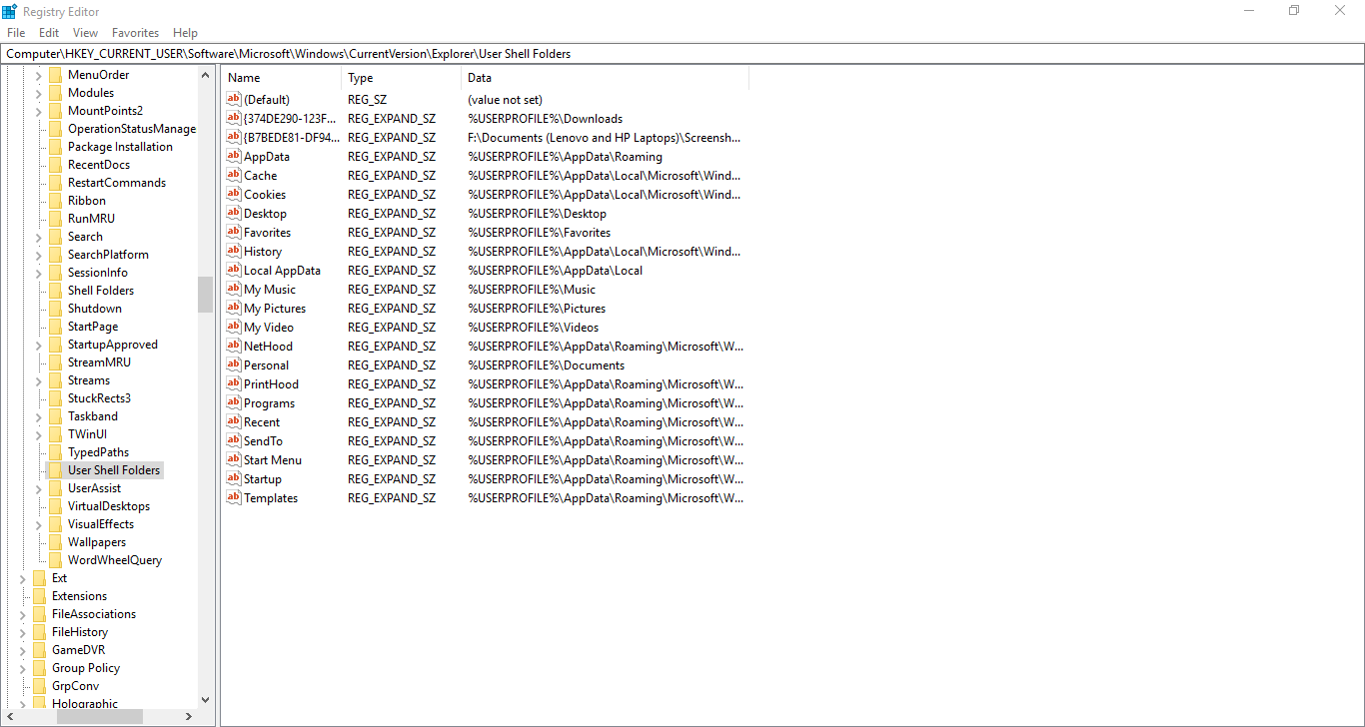
Task: Click the tree pane horizontal scroll right arrow
Action: tap(189, 717)
